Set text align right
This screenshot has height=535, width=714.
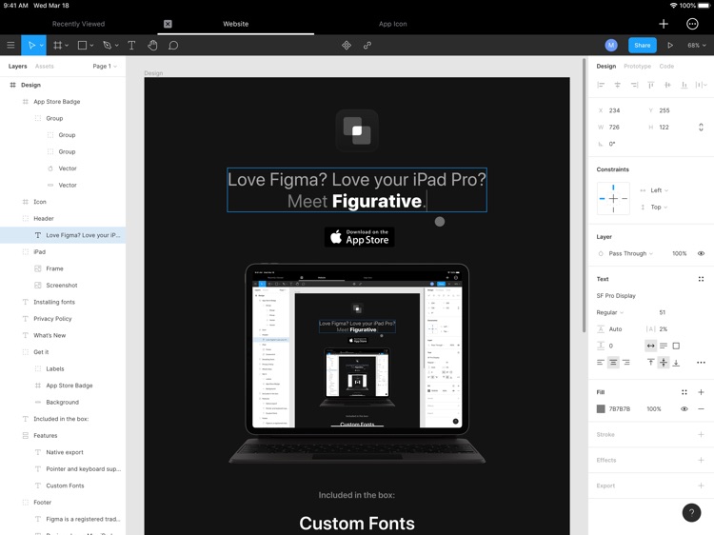tap(626, 363)
